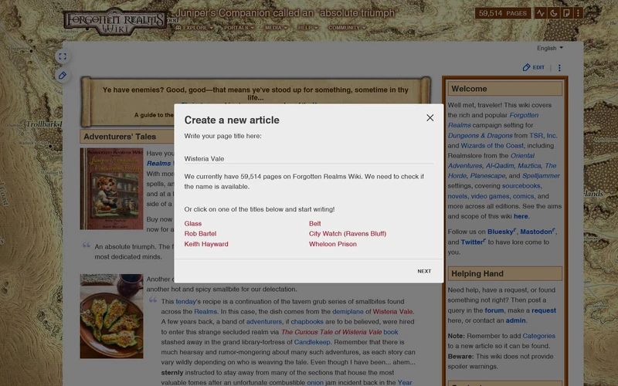Open the demiplane link
Image resolution: width=618 pixels, height=386 pixels.
pyautogui.click(x=348, y=312)
